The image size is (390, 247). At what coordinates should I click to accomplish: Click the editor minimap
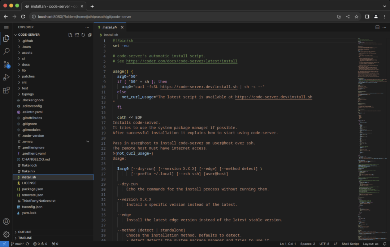[x=372, y=139]
